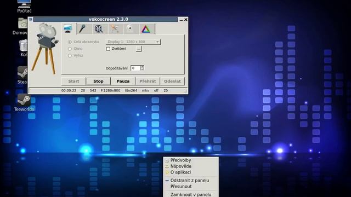Enable the Zvětšení checkbox
The image size is (351, 197).
tap(108, 49)
